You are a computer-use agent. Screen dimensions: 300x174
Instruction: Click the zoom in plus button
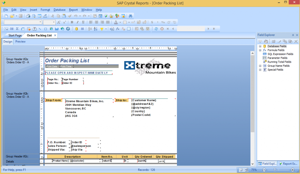coord(293,170)
